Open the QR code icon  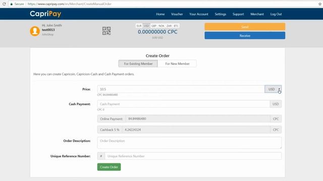coord(106,31)
